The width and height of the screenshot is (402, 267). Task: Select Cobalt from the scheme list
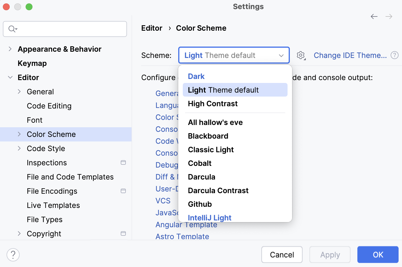pos(199,163)
